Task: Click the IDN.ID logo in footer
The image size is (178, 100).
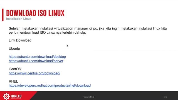Action: click(x=12, y=96)
